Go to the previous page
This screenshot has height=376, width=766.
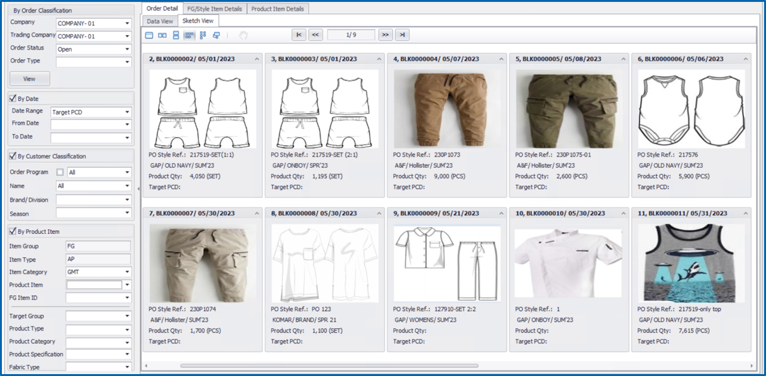click(315, 35)
